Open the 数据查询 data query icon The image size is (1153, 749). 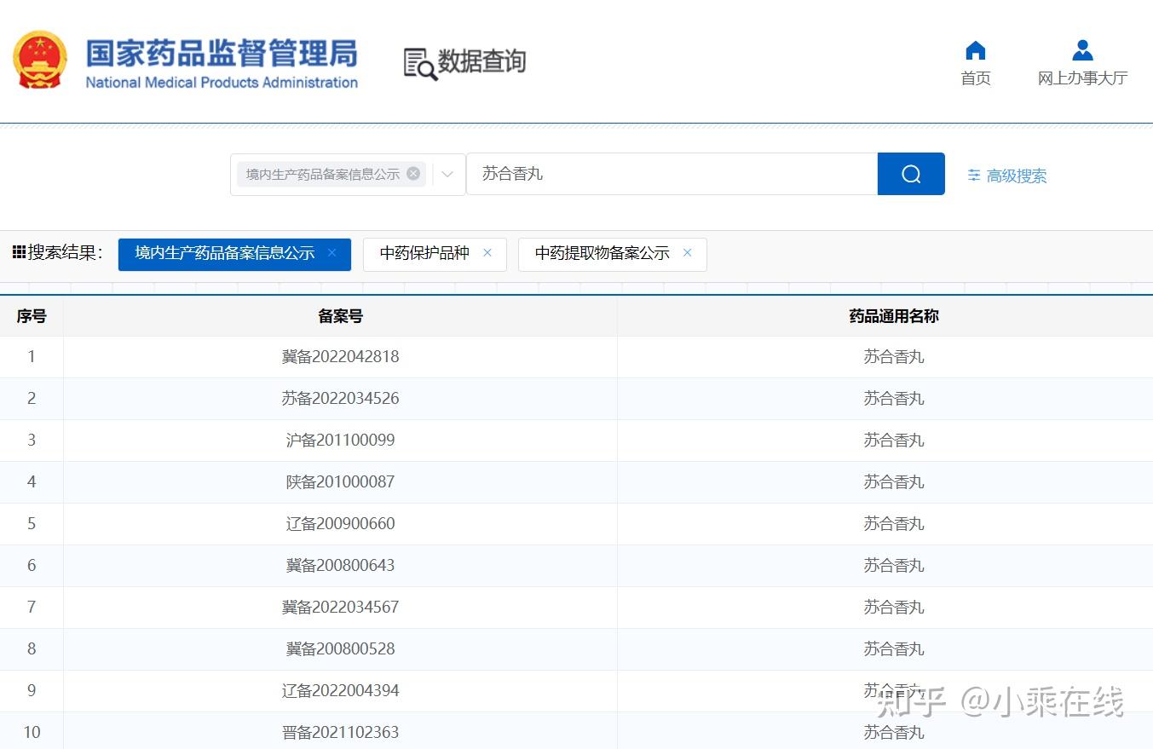[420, 64]
